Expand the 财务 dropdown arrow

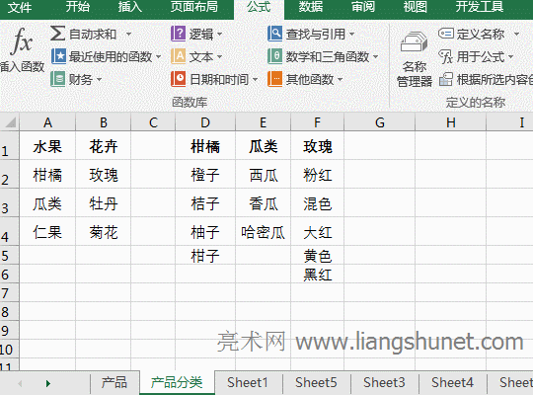click(x=99, y=80)
